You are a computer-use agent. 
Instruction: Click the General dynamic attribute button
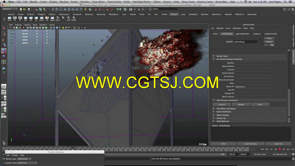click(x=222, y=104)
